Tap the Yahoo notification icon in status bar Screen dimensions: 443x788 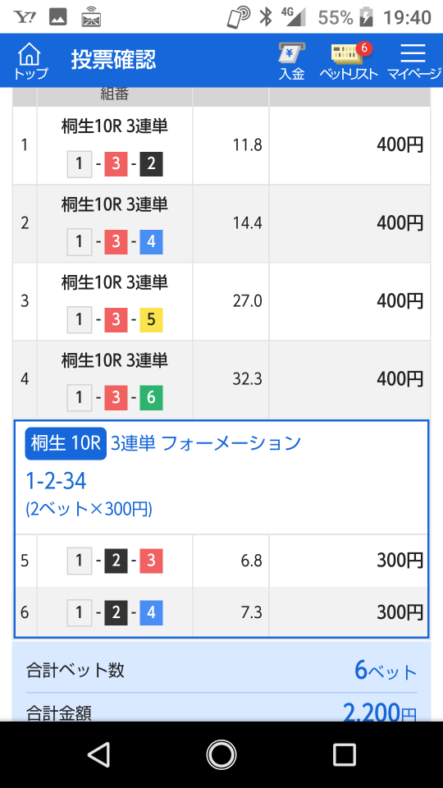(x=25, y=18)
